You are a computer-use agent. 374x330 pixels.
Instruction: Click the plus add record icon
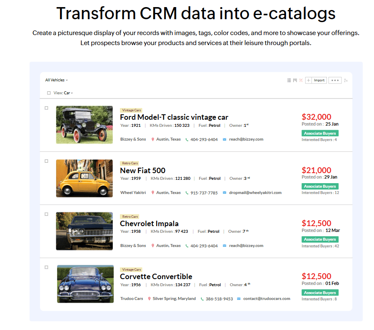308,81
